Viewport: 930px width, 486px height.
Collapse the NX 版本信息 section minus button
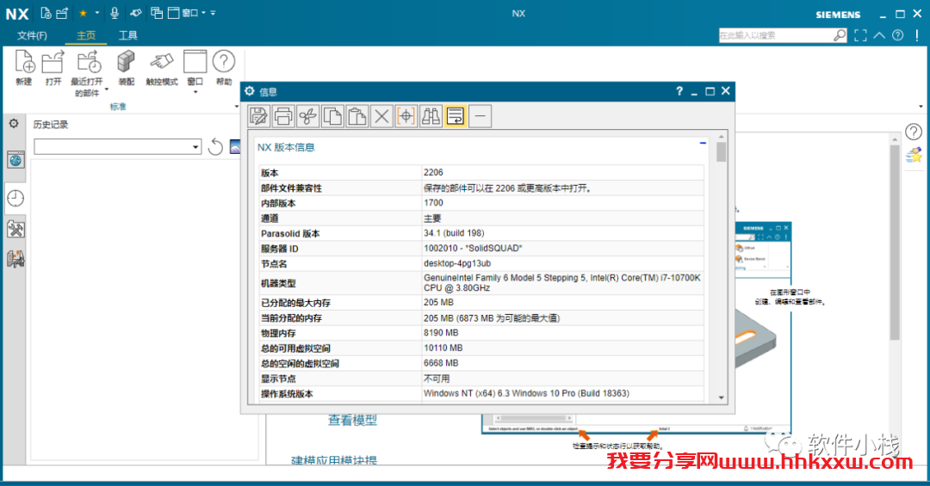coord(703,143)
